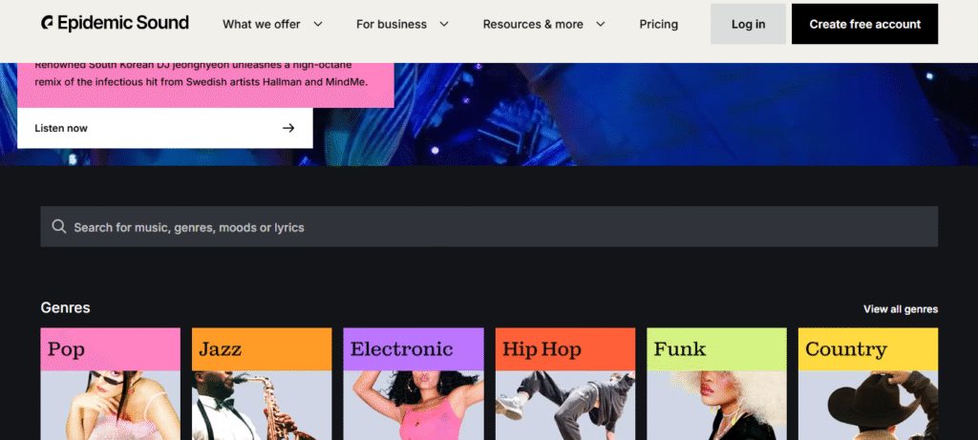Screen dimensions: 978x440
Task: Click the magnifying glass search icon
Action: coord(59,227)
